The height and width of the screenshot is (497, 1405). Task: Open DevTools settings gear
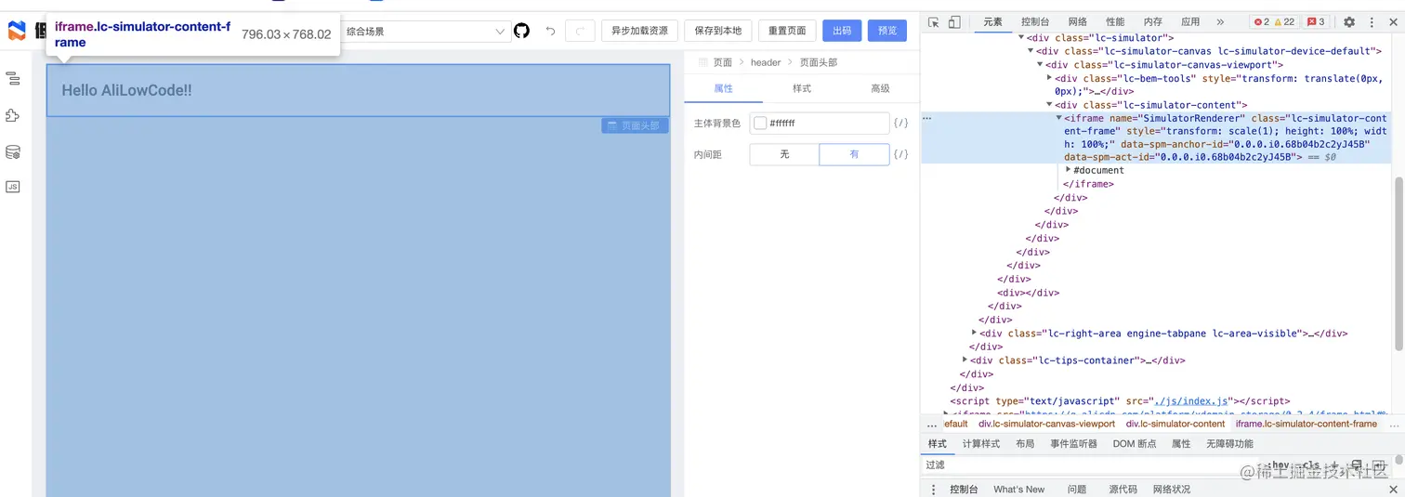tap(1349, 22)
